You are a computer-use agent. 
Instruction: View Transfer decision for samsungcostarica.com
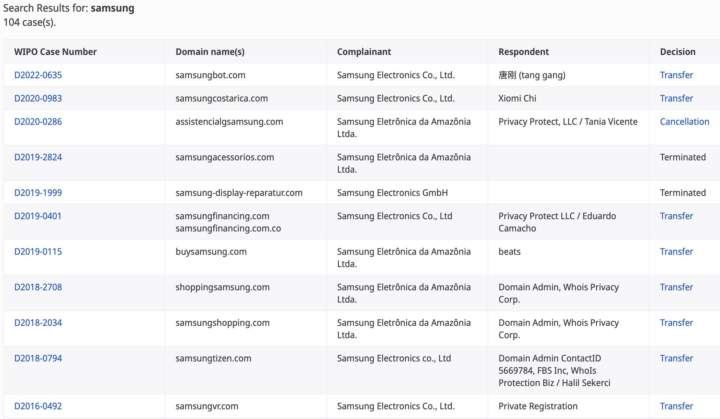tap(676, 98)
